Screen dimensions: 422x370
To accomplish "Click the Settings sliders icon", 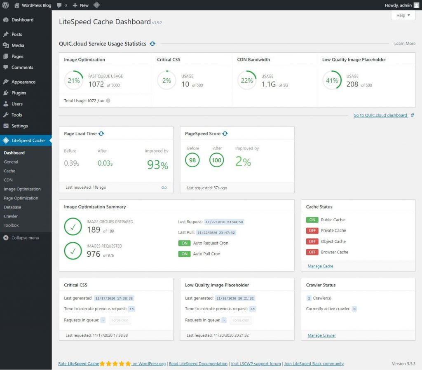I will tap(6, 126).
